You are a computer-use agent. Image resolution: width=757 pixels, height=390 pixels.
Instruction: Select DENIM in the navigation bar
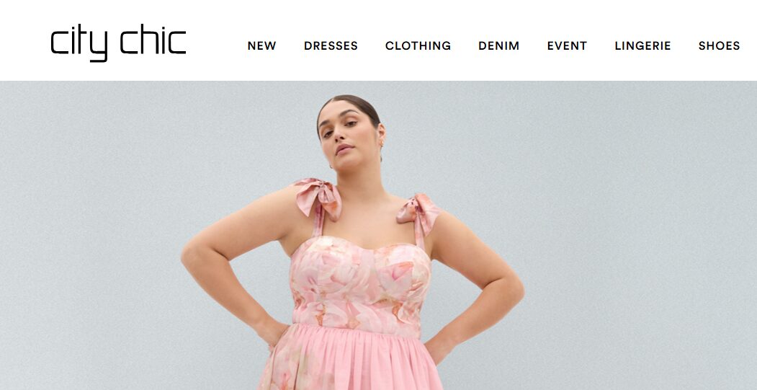pos(498,46)
